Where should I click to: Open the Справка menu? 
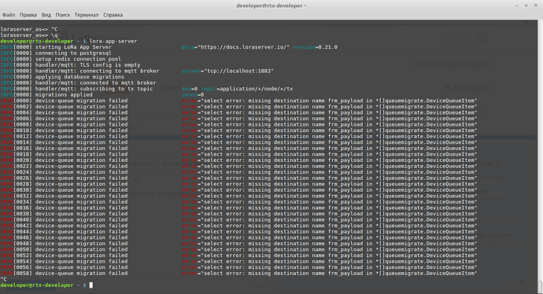tap(113, 15)
